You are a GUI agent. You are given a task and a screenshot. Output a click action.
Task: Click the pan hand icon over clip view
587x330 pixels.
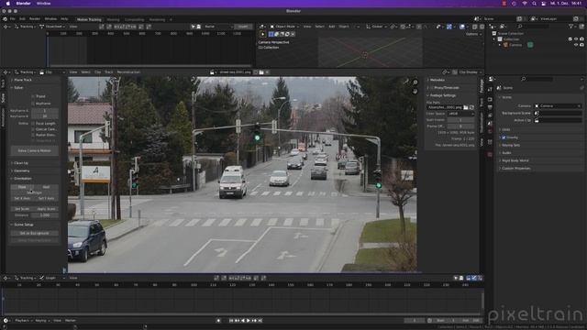coord(415,91)
